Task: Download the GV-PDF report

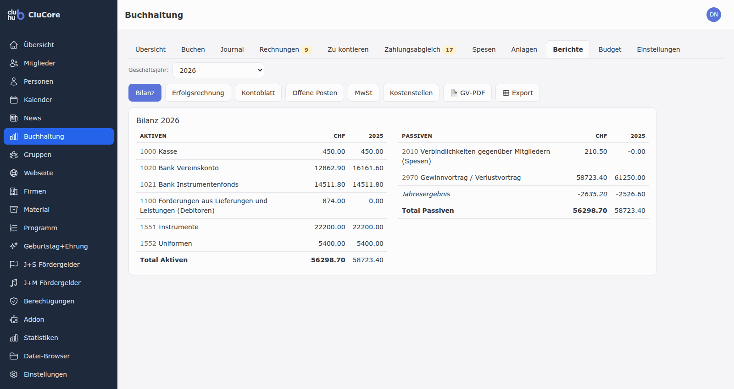Action: [467, 93]
